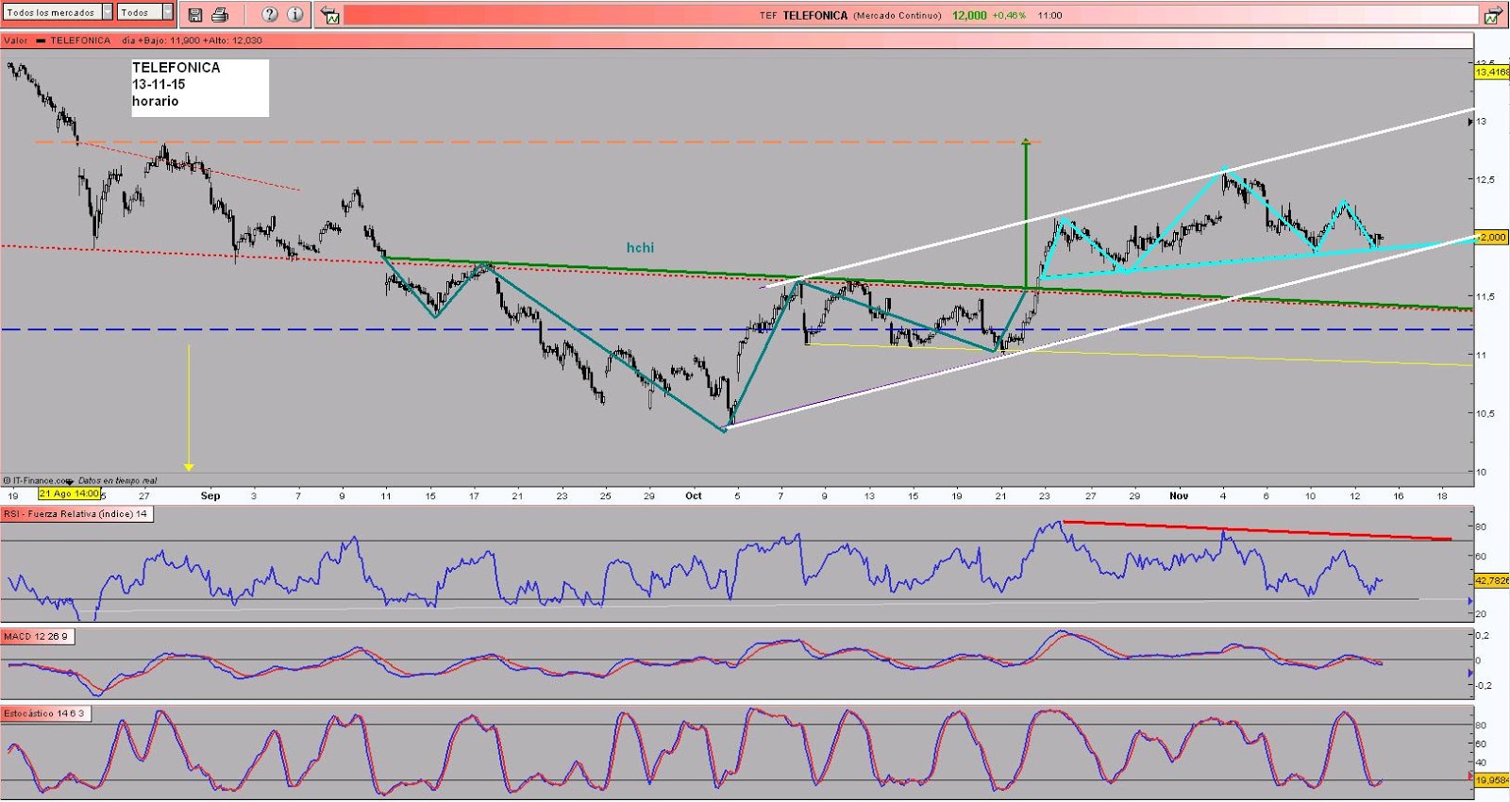This screenshot has height=802, width=1510.
Task: Click the 'Sep' label on the time axis
Action: point(210,495)
